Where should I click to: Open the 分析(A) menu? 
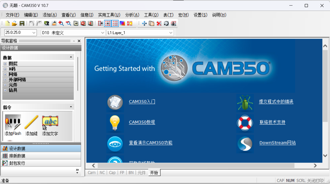pyautogui.click(x=132, y=15)
